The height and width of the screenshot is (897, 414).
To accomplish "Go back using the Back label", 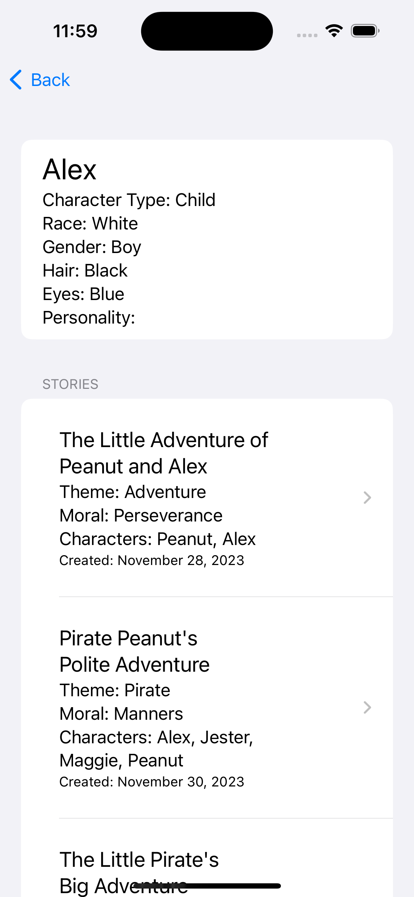I will pos(51,80).
